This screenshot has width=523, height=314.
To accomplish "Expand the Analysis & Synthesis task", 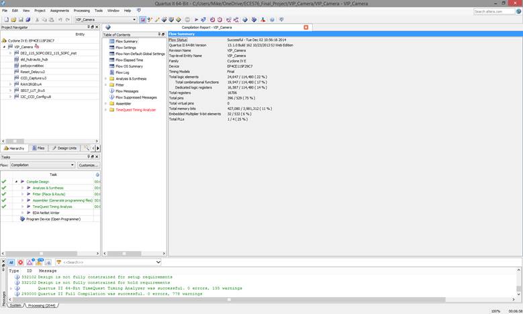I will 22,188.
